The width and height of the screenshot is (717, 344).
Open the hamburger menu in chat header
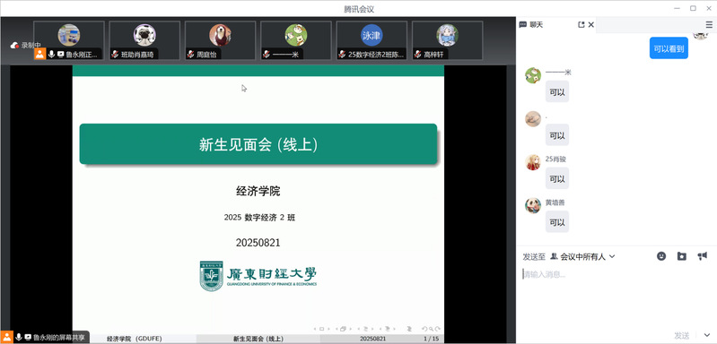click(709, 25)
